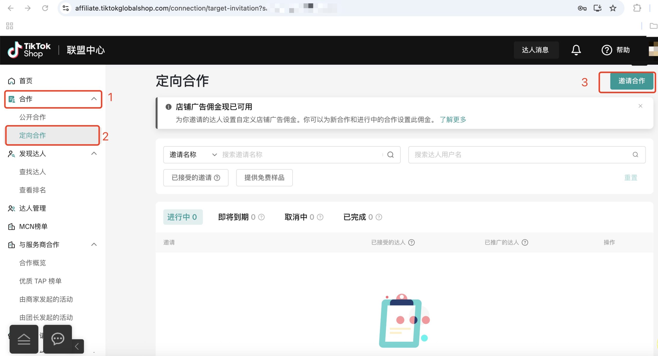The width and height of the screenshot is (658, 356).
Task: Open site information icon in address bar
Action: 66,8
